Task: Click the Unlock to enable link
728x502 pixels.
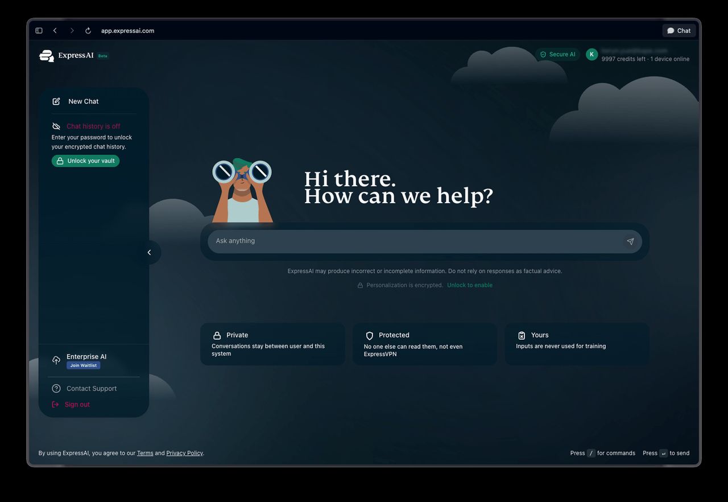Action: pyautogui.click(x=470, y=286)
